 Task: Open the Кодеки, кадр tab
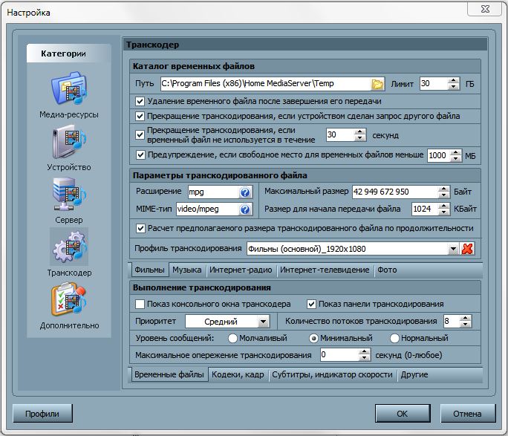(x=237, y=375)
